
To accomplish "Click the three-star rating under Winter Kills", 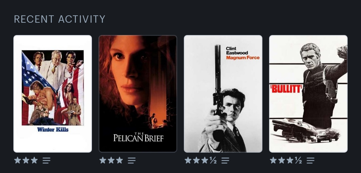I will tap(26, 160).
